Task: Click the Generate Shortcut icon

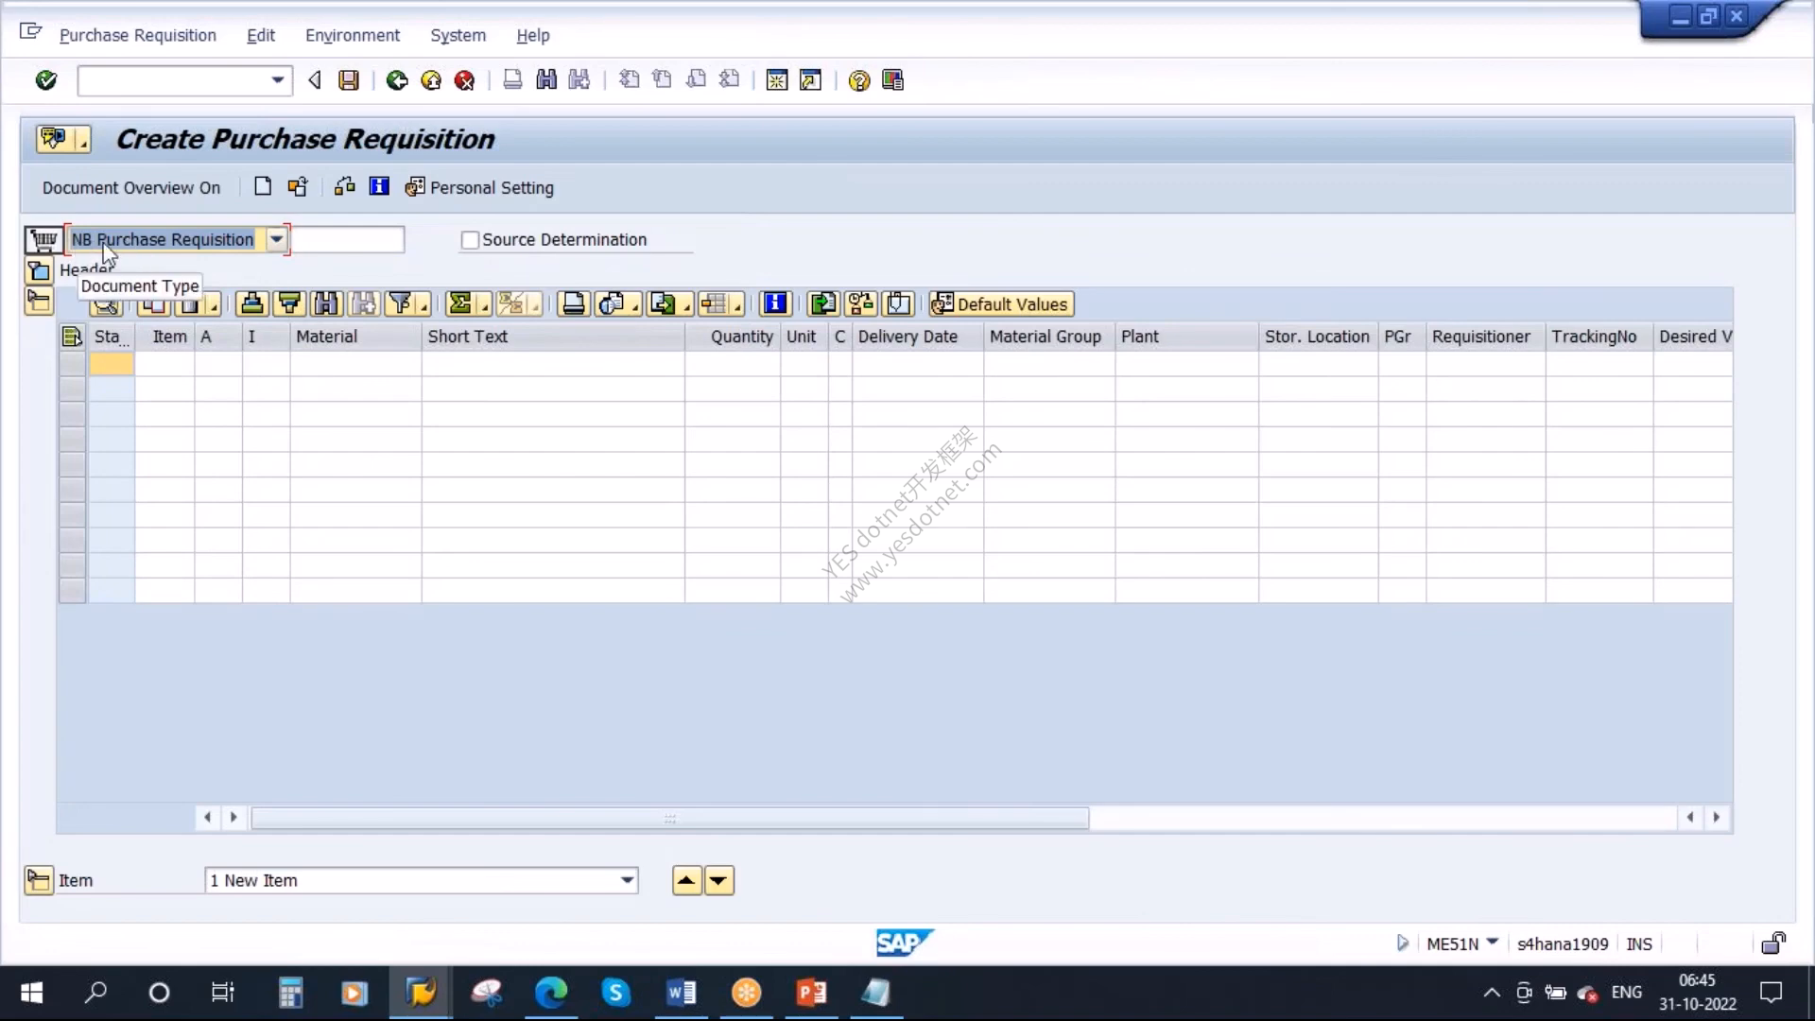Action: tap(810, 80)
